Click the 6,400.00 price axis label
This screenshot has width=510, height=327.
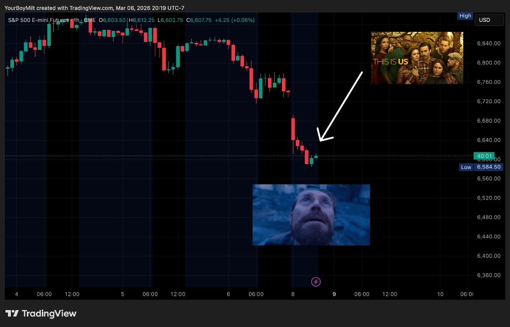489,256
